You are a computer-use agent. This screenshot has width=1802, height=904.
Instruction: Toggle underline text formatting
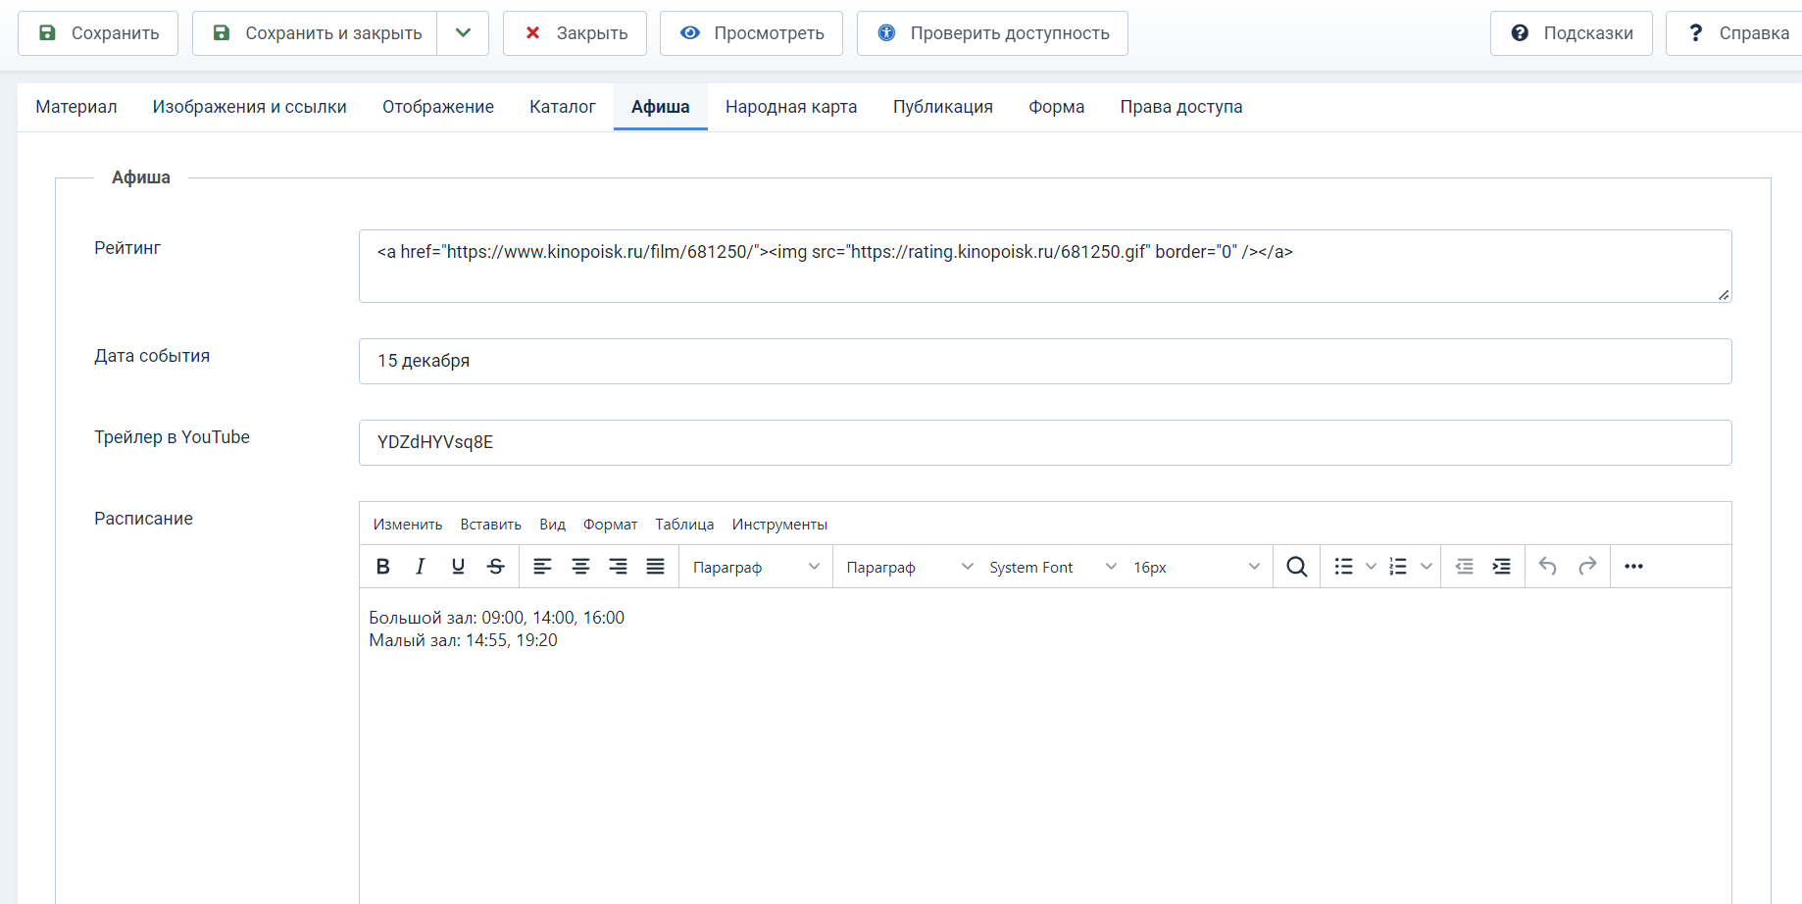coord(458,567)
